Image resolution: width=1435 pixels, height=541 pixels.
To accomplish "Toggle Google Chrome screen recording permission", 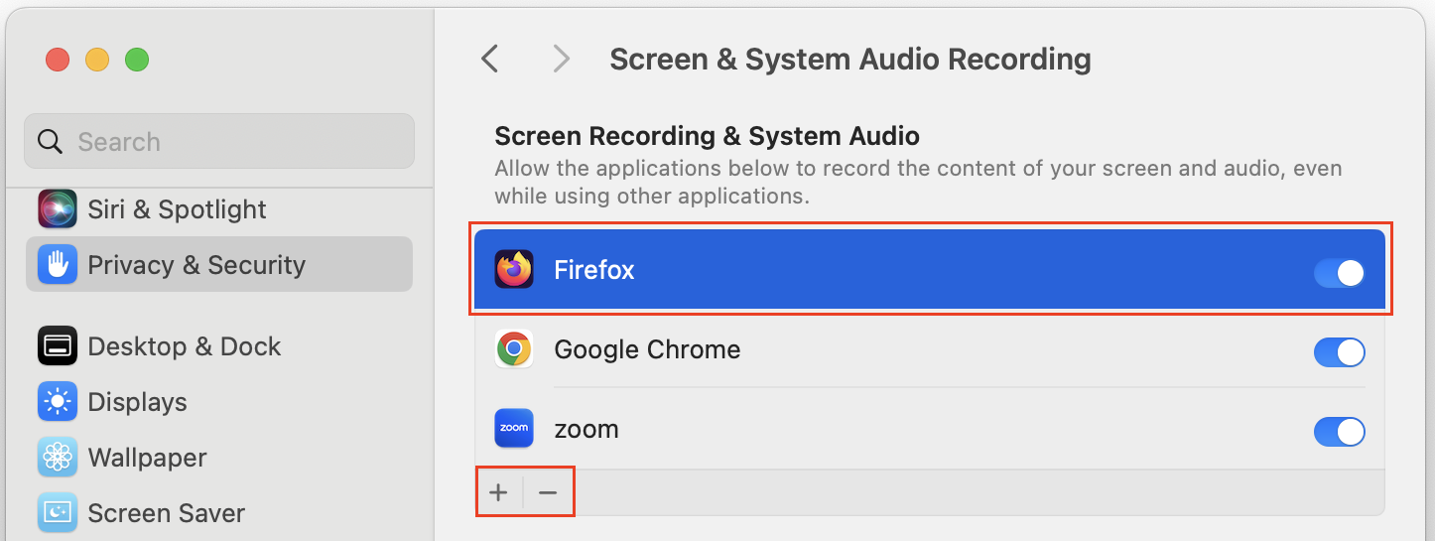I will 1340,351.
